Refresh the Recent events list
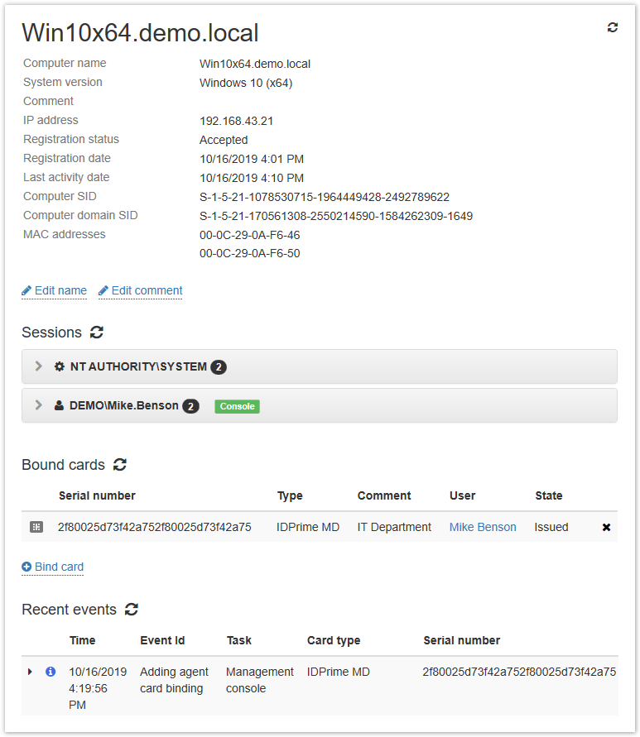This screenshot has height=737, width=640. pos(132,610)
